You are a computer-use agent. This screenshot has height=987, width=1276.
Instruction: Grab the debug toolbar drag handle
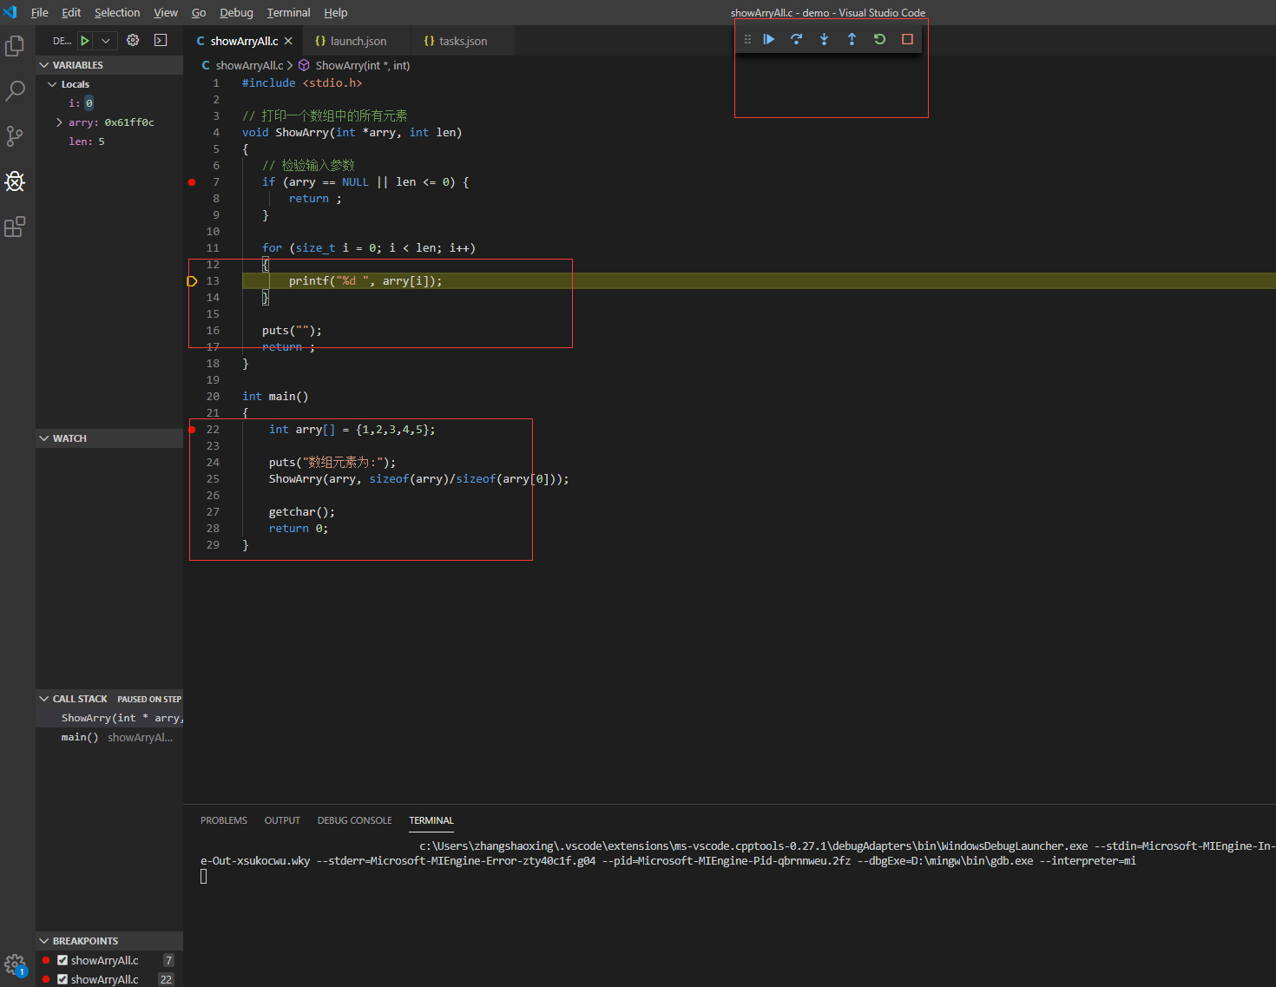[x=747, y=39]
